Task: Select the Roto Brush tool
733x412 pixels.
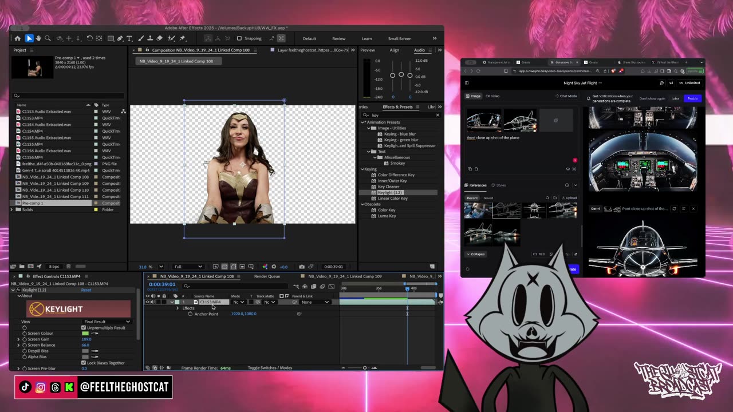Action: point(171,38)
